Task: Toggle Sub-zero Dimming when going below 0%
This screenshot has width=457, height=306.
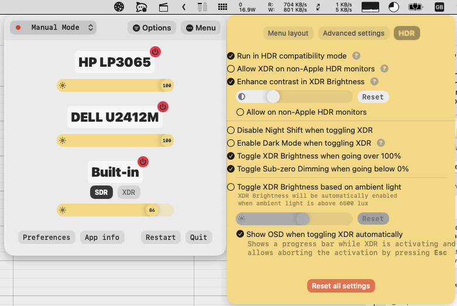Action: pyautogui.click(x=231, y=169)
